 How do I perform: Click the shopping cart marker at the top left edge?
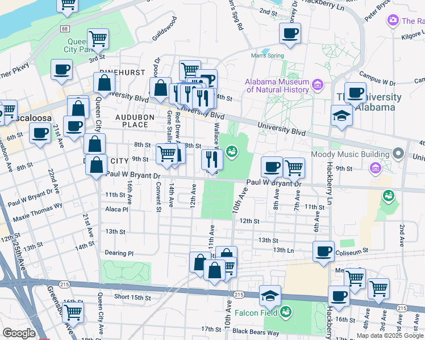[x=68, y=6]
